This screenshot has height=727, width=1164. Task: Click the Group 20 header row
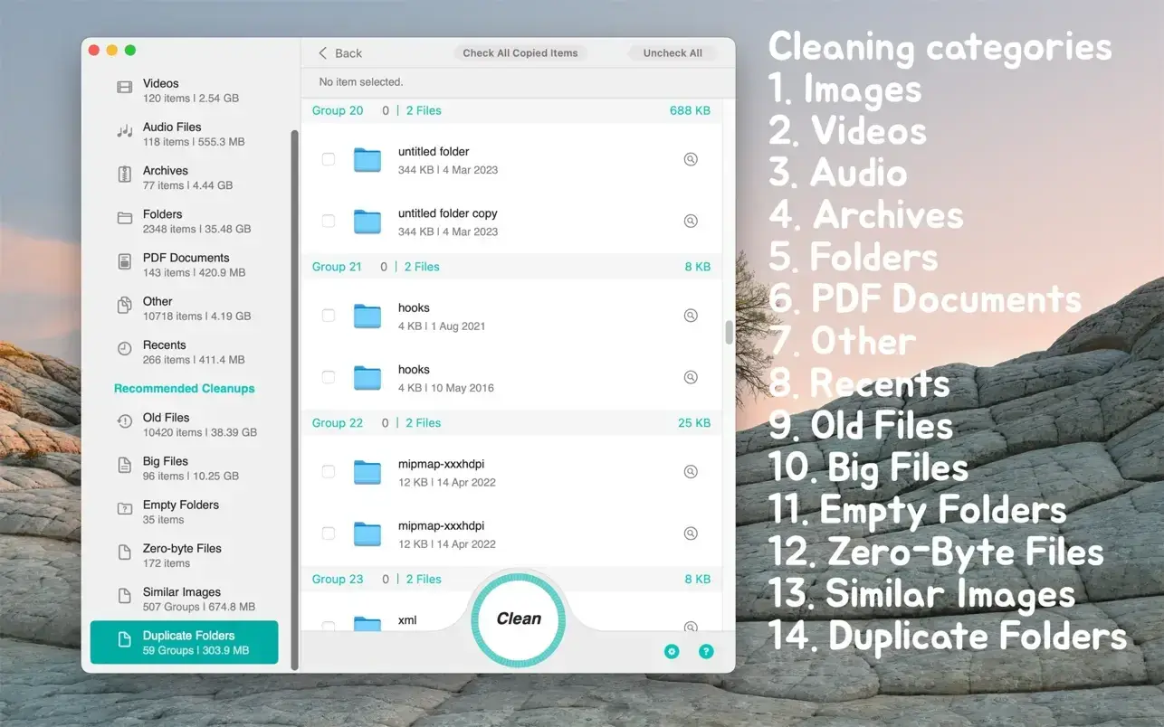pyautogui.click(x=510, y=110)
